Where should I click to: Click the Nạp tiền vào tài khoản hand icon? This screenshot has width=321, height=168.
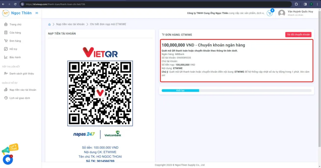pyautogui.click(x=6, y=89)
